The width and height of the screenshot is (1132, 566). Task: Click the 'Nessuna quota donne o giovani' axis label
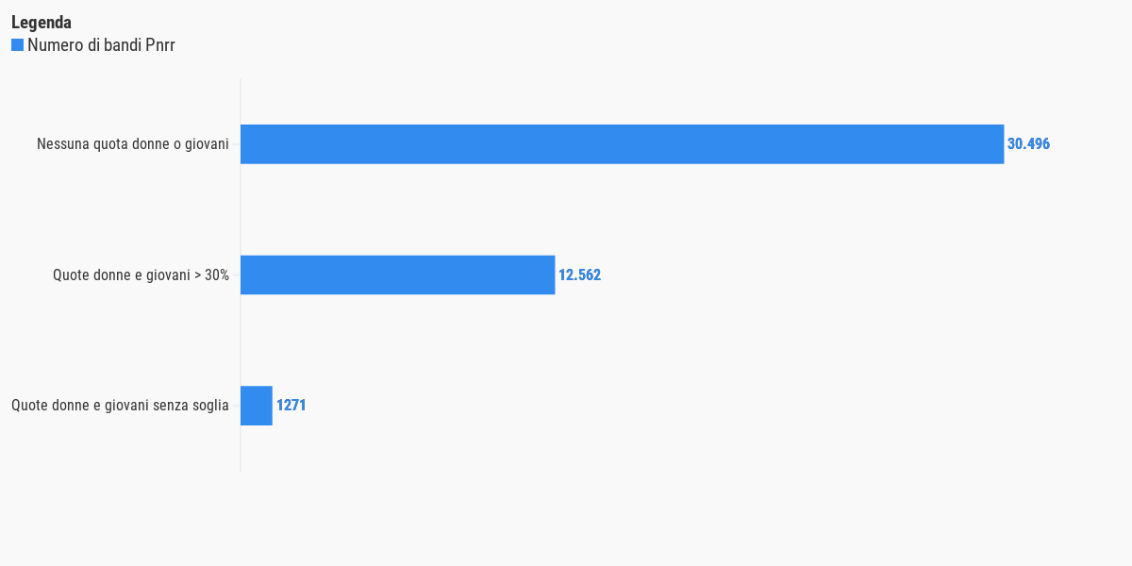(x=133, y=144)
